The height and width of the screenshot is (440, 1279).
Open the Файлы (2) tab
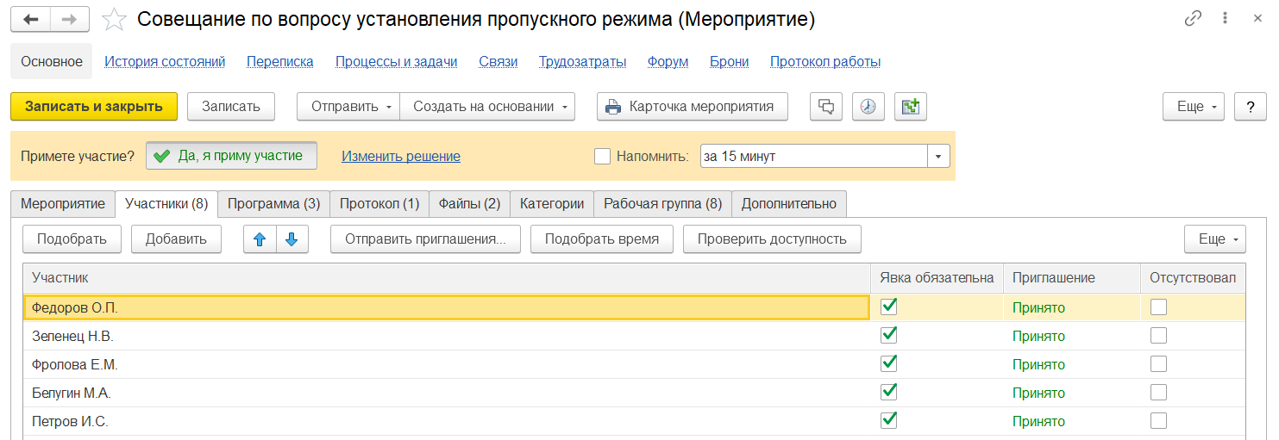coord(469,204)
